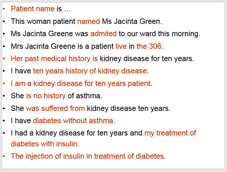This screenshot has height=172, width=227.
Task: Select the red phrase "the 306"
Action: point(149,46)
